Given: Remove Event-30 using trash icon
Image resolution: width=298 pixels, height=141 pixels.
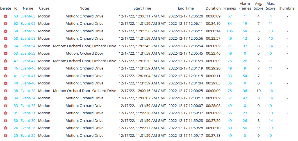Looking at the screenshot, I should pyautogui.click(x=6, y=121).
